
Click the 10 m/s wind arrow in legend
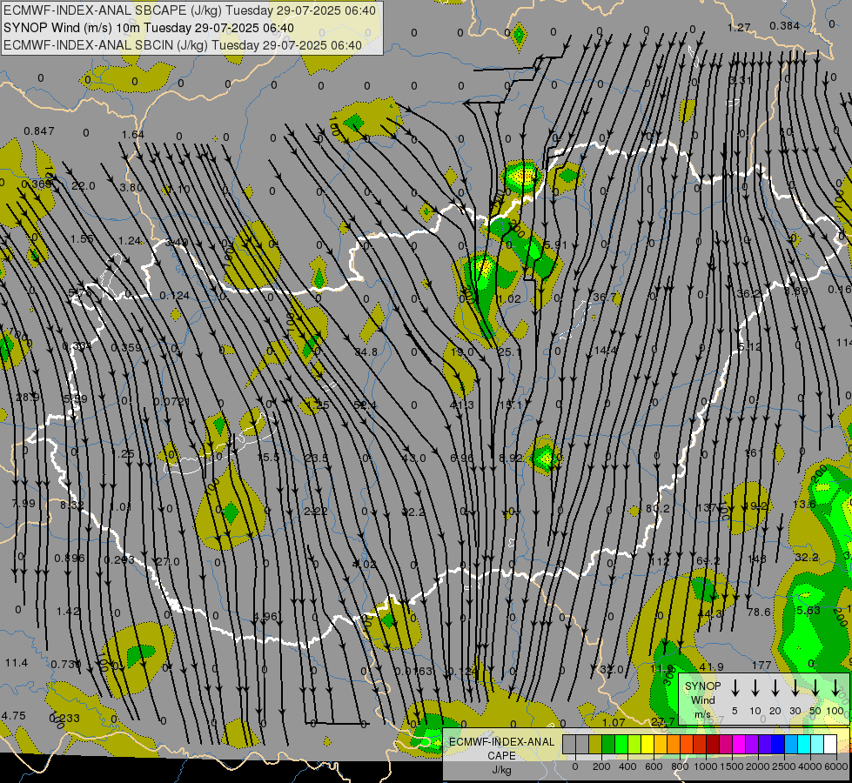coord(755,688)
